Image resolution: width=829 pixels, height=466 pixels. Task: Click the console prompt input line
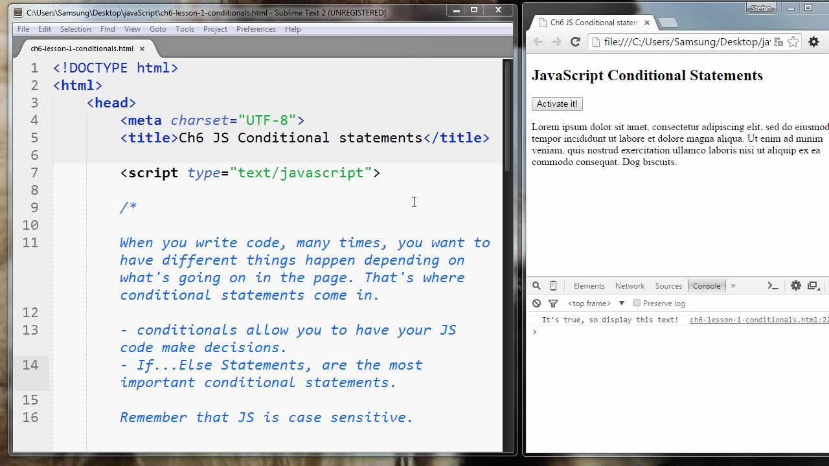coord(680,332)
